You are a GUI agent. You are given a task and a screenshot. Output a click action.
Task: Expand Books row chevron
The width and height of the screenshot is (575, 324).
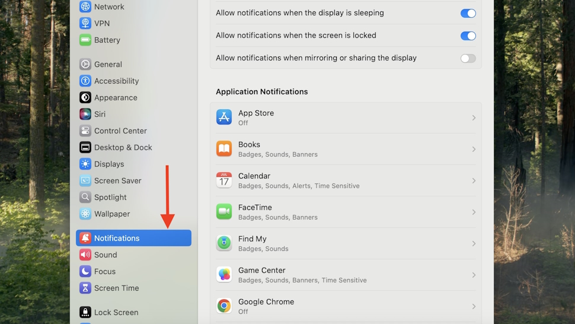(474, 150)
